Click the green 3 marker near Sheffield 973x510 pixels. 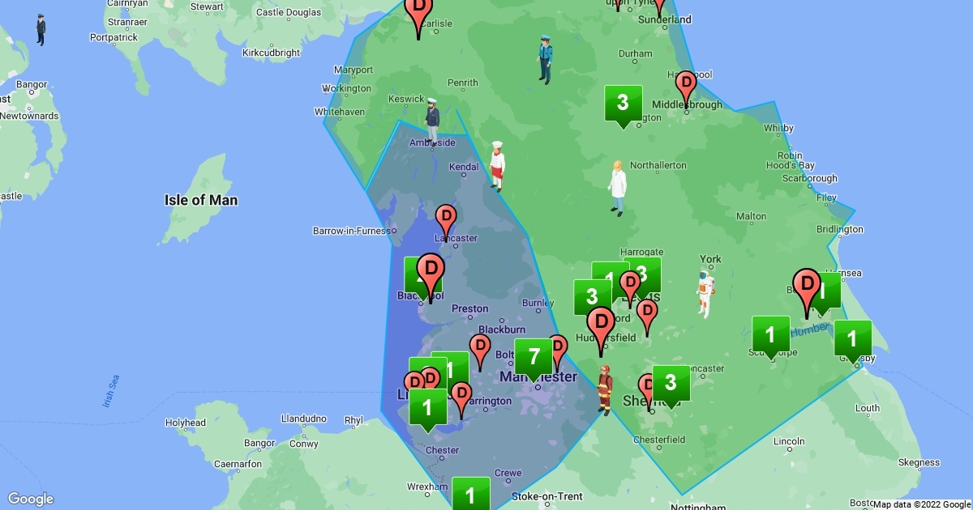(x=671, y=383)
